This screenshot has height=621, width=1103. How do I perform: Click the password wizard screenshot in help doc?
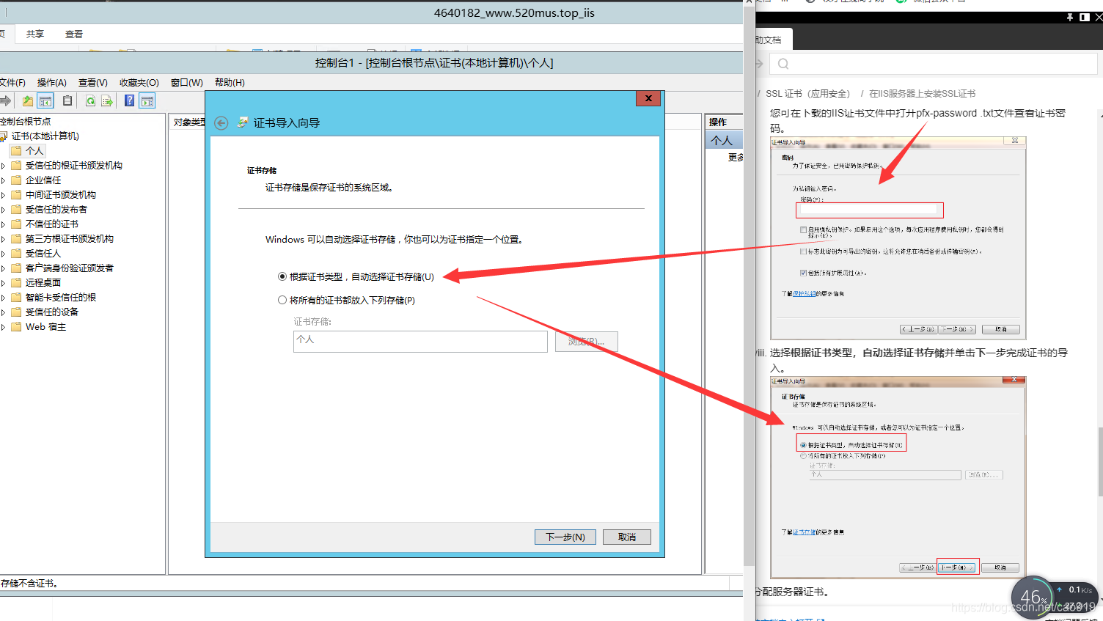[898, 238]
